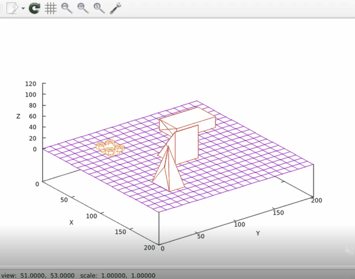Open terminal settings wrench icon

point(116,8)
